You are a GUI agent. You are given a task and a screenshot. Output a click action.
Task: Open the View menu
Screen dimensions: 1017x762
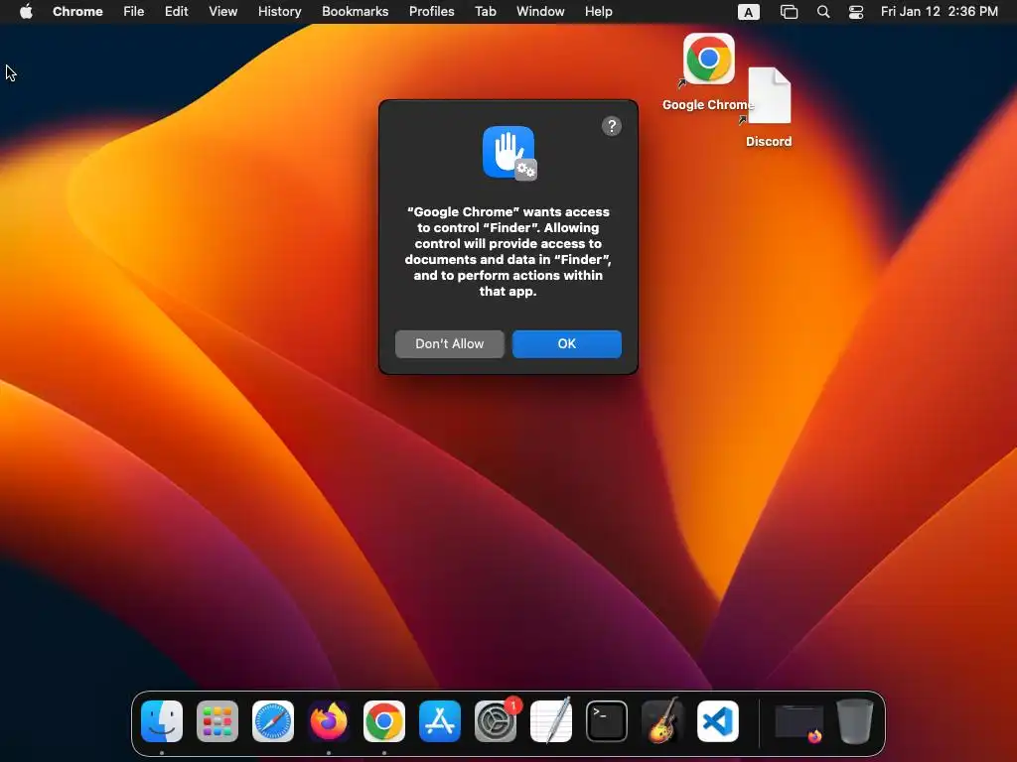coord(223,12)
